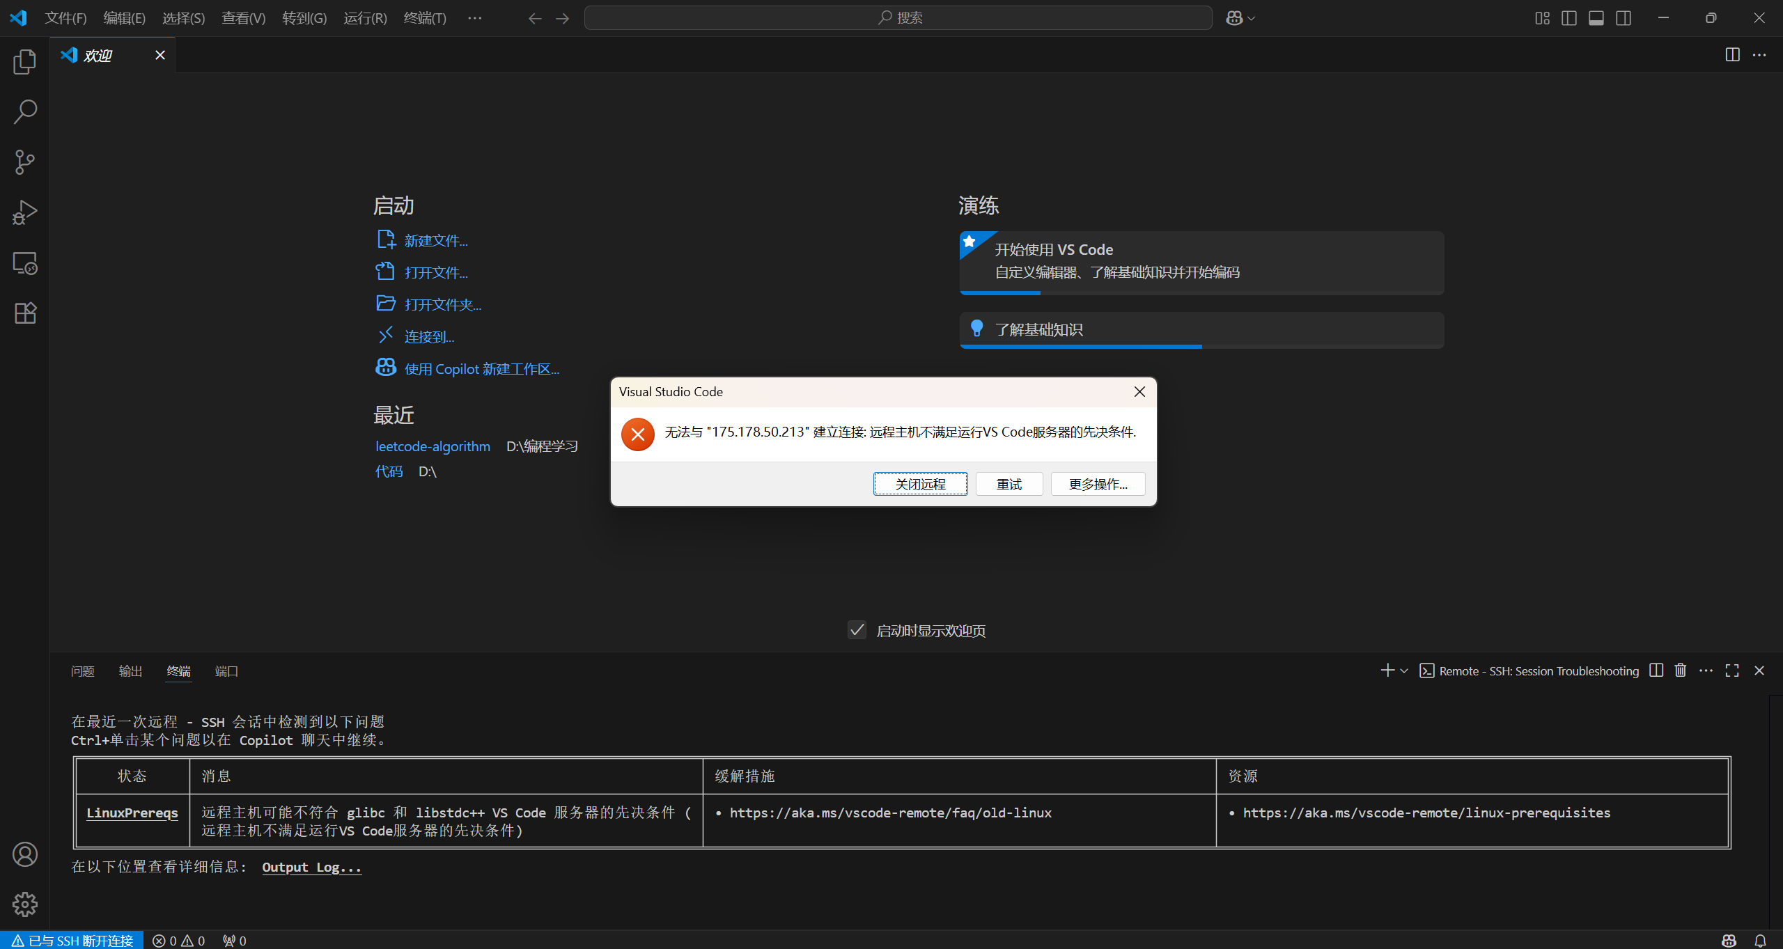Open the Accounts menu icon
This screenshot has width=1783, height=949.
[x=25, y=854]
